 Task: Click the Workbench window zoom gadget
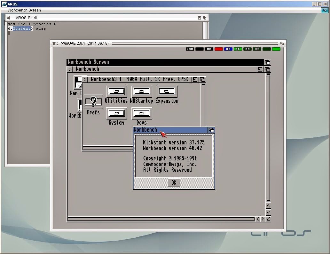click(260, 69)
